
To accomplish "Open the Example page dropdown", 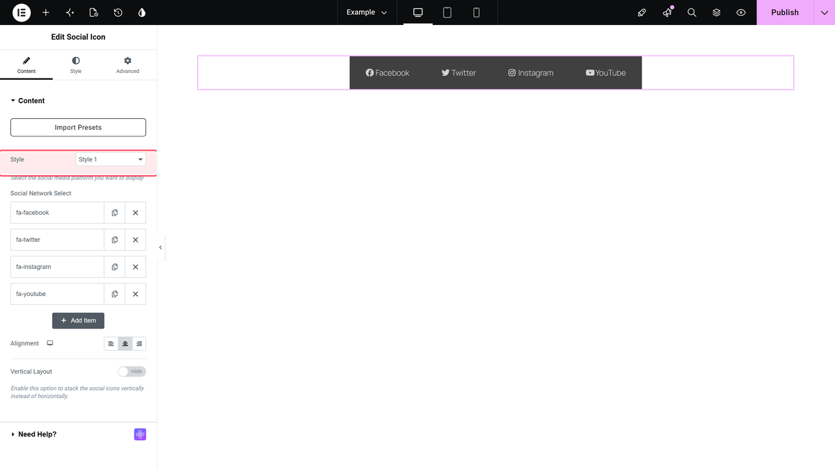I will 367,13.
